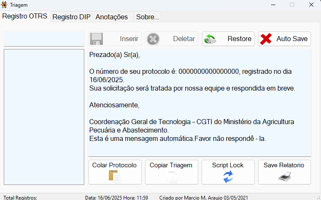Click the grey X circle icon on Deletar

coord(153,39)
